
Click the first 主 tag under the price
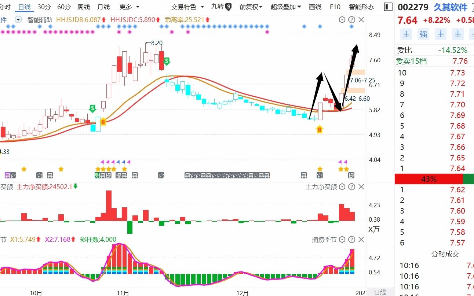pos(406,34)
